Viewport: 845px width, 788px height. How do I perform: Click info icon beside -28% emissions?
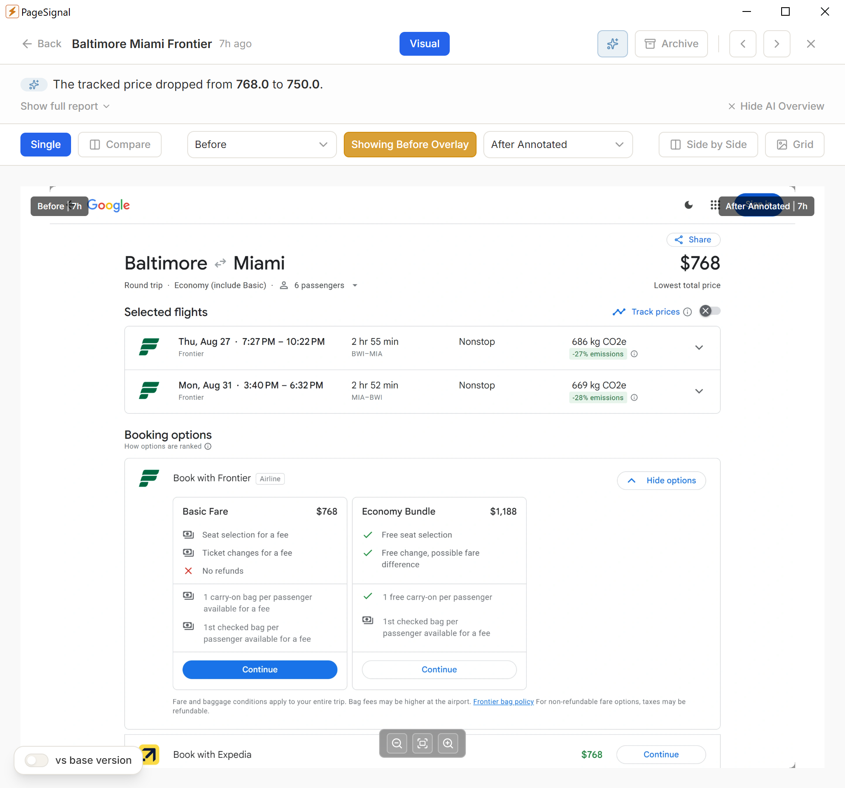click(634, 398)
